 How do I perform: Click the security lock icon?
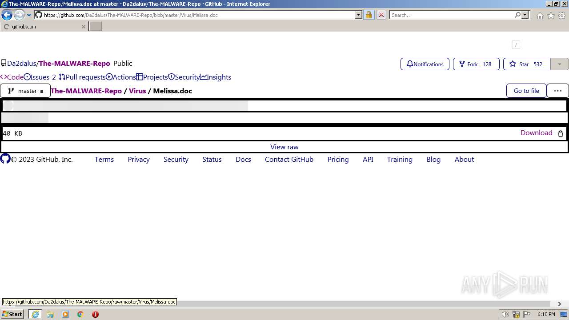click(x=369, y=15)
